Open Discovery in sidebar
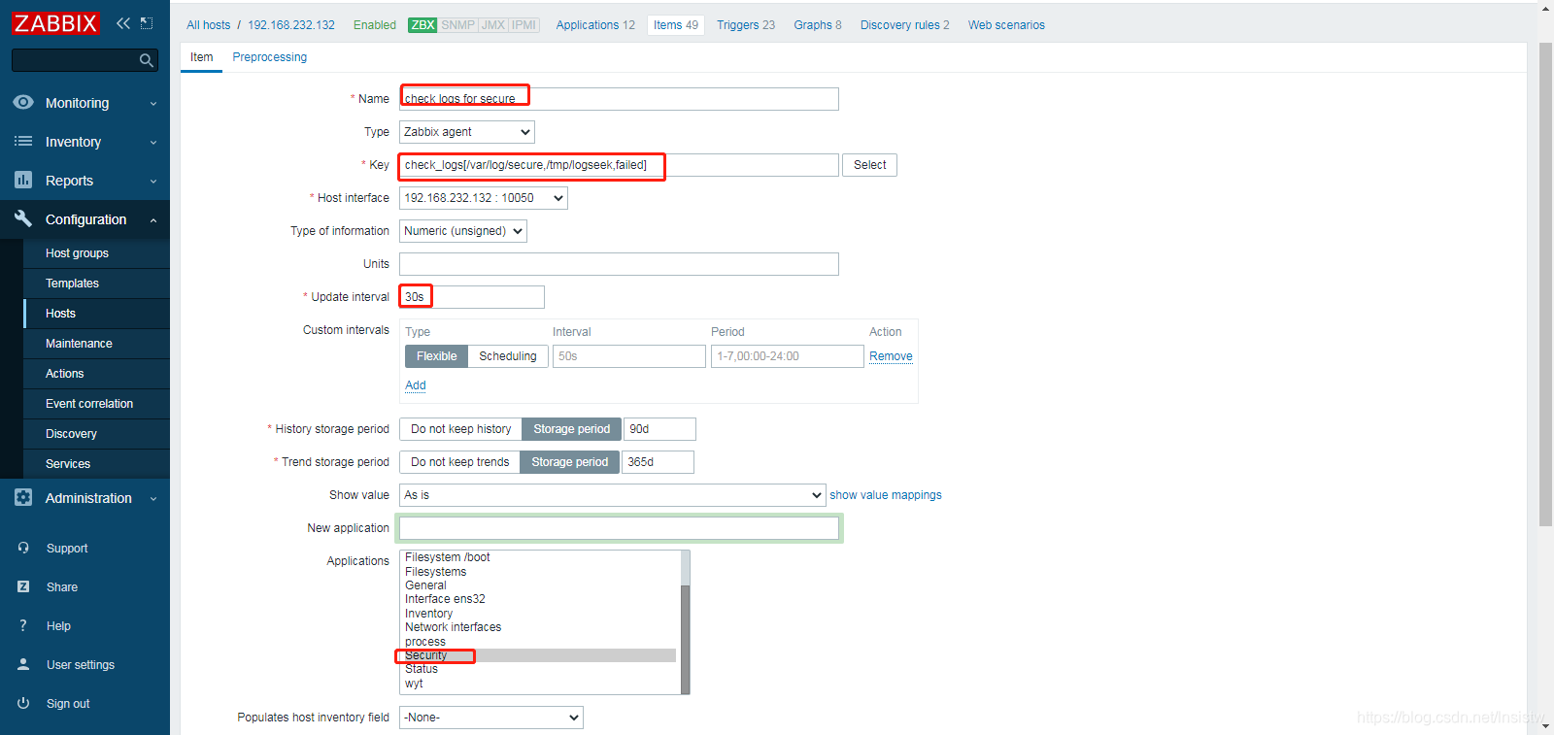Viewport: 1554px width, 735px height. (71, 434)
